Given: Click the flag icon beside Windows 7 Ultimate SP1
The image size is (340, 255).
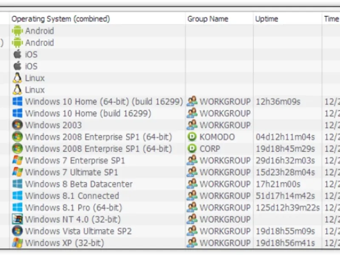Looking at the screenshot, I should 17,172.
